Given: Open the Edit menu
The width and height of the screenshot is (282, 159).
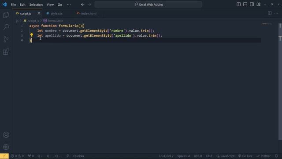Looking at the screenshot, I should point(22,4).
